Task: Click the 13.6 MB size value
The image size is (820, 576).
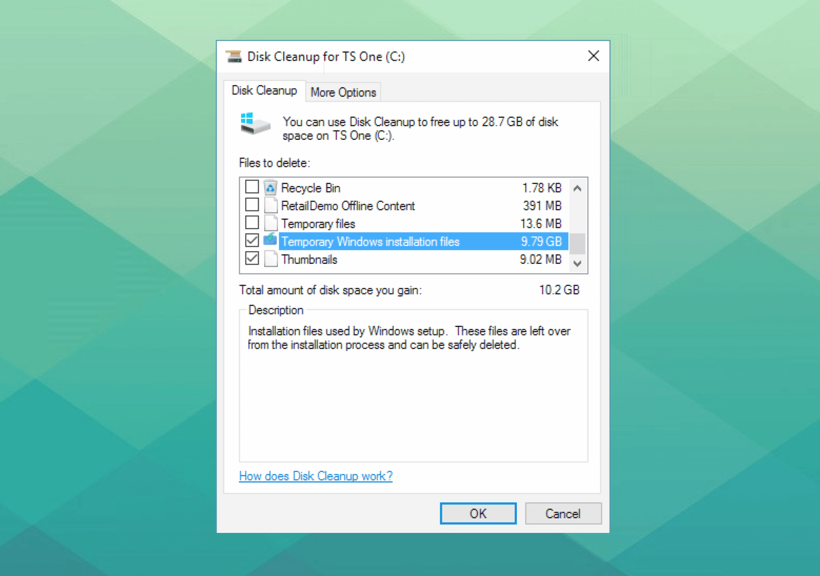Action: point(541,223)
